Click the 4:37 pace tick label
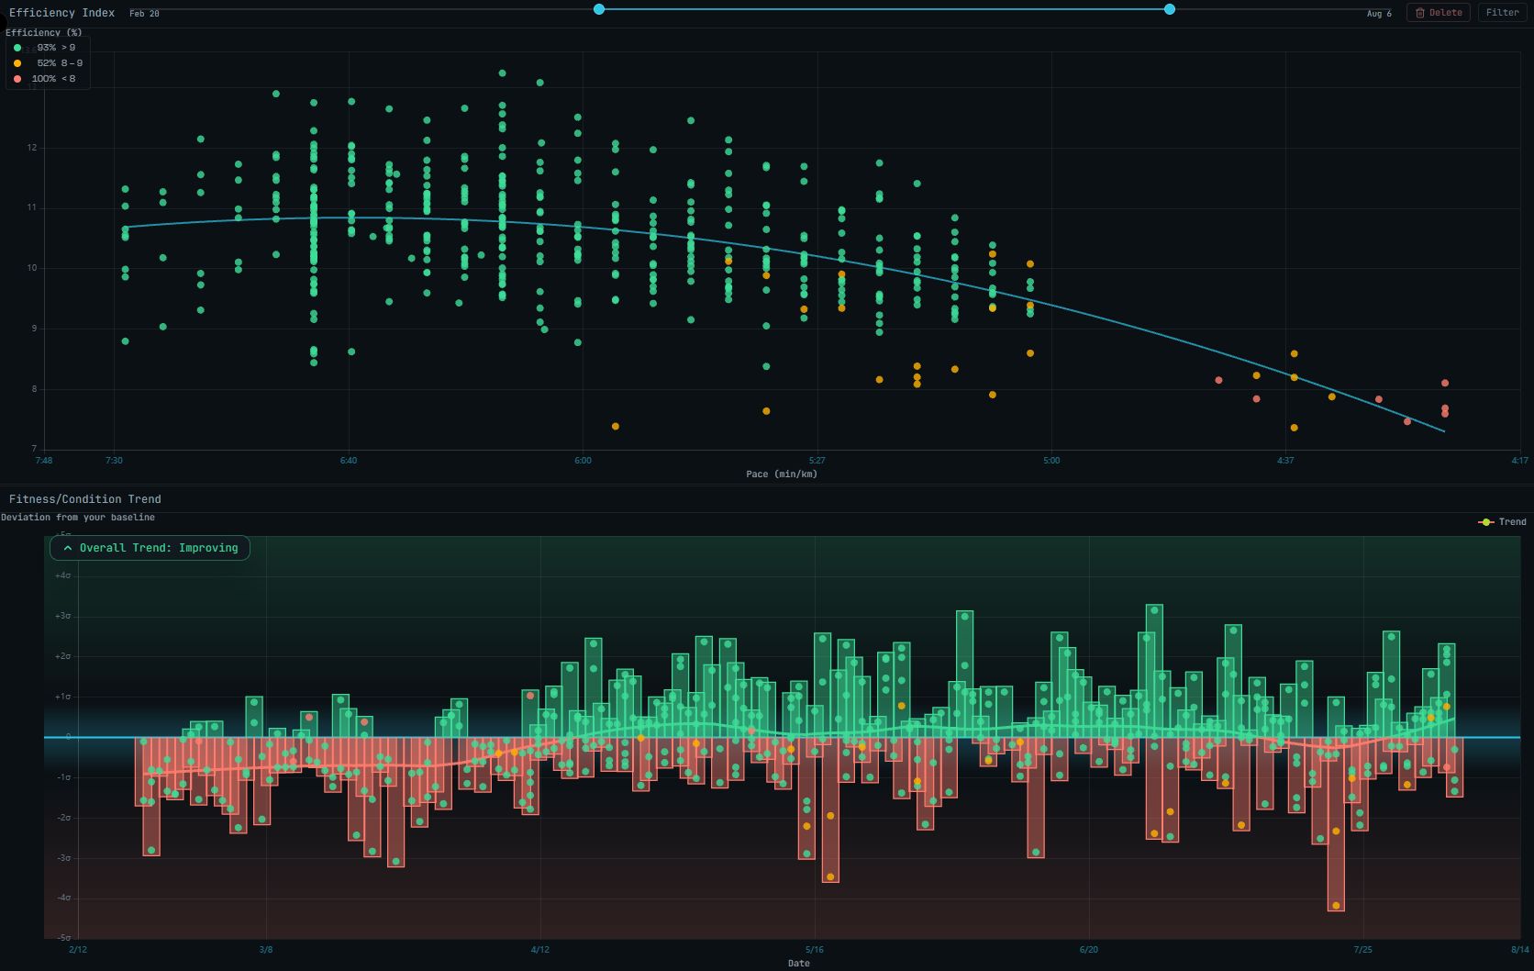 pyautogui.click(x=1285, y=461)
